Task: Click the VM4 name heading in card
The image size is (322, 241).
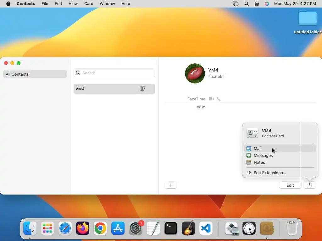Action: (213, 70)
